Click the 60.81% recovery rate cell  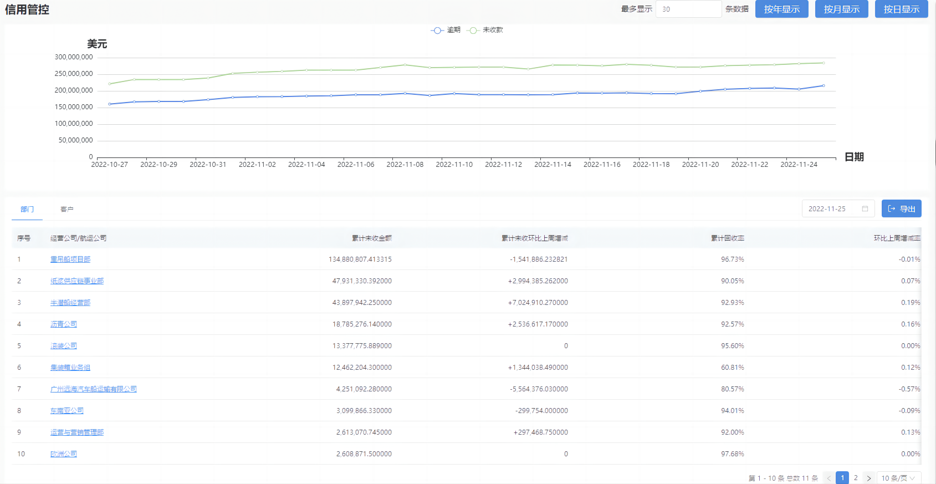coord(733,367)
